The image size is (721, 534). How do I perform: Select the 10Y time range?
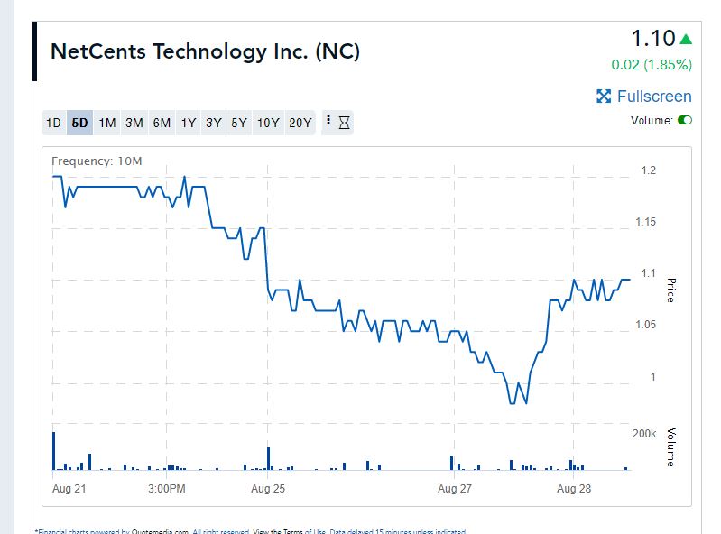tap(268, 123)
